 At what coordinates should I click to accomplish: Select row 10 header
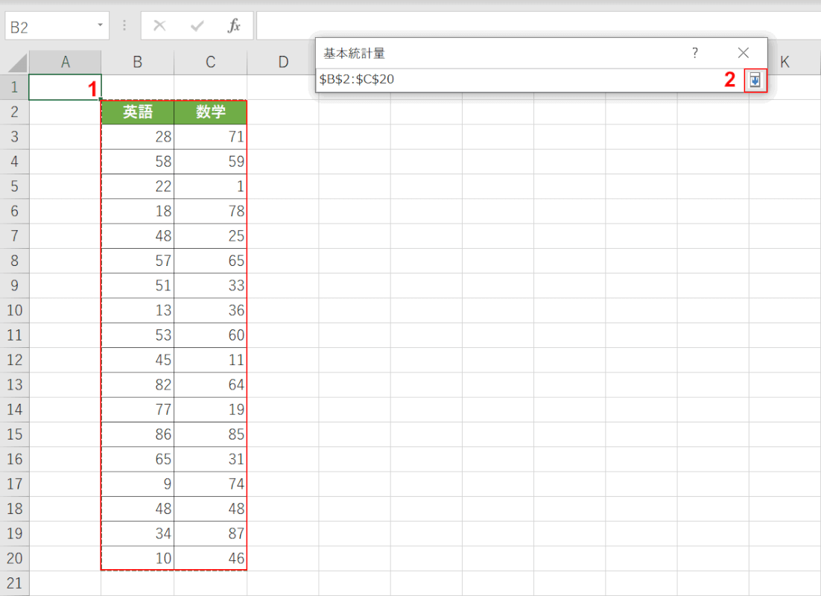(x=15, y=310)
